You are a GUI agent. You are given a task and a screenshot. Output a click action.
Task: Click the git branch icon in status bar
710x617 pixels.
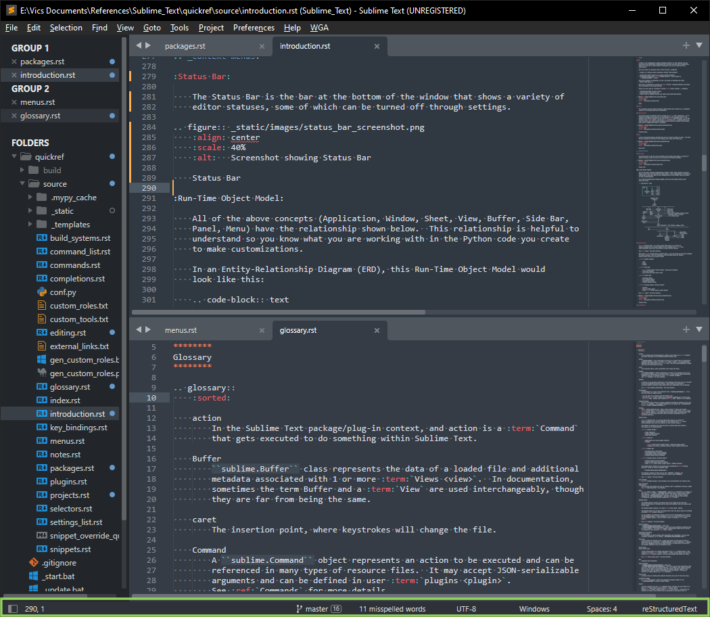point(299,609)
